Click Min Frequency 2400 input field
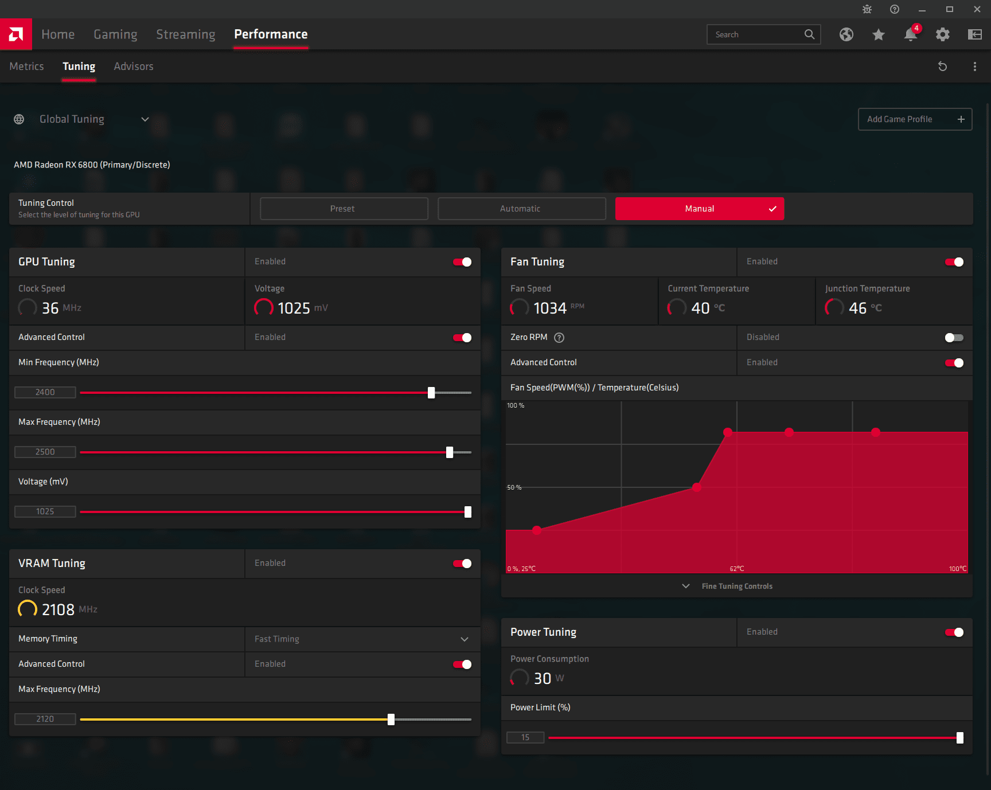 [x=45, y=392]
